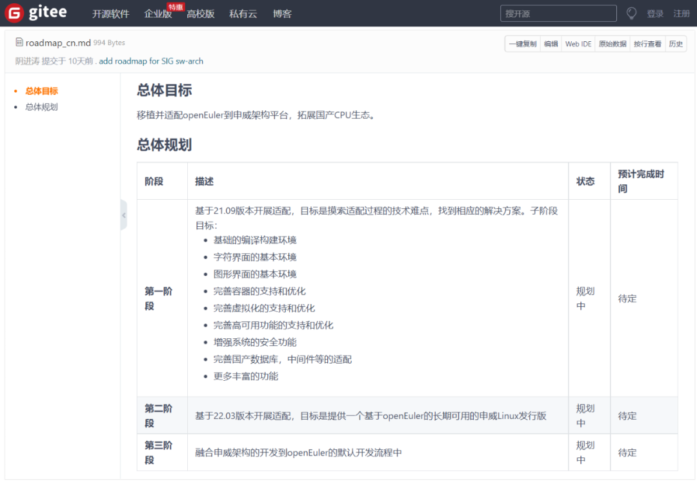Click the roadmap_cn.md file name
Viewport: 697px width, 482px height.
58,43
